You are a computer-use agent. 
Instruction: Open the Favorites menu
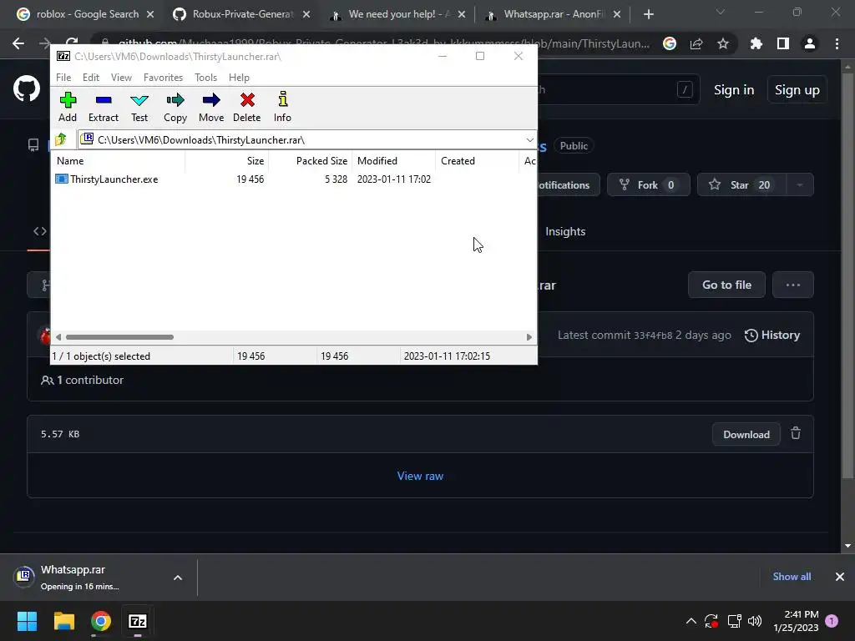[163, 78]
